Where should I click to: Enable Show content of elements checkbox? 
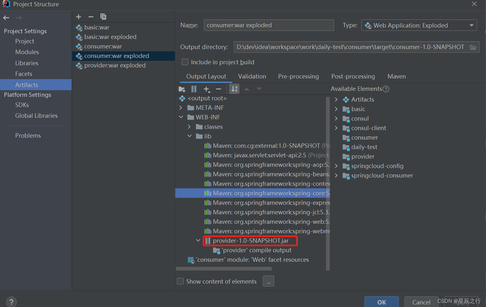[180, 281]
